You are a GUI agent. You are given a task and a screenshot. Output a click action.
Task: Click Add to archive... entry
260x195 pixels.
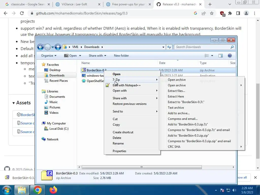[x=179, y=113]
